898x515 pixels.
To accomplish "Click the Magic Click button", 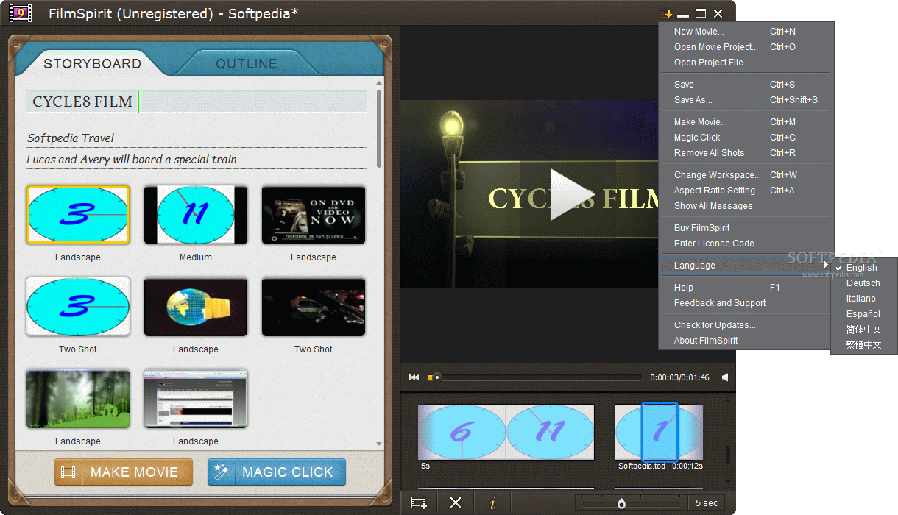I will pyautogui.click(x=277, y=472).
